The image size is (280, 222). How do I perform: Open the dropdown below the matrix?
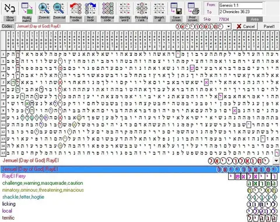(276, 161)
